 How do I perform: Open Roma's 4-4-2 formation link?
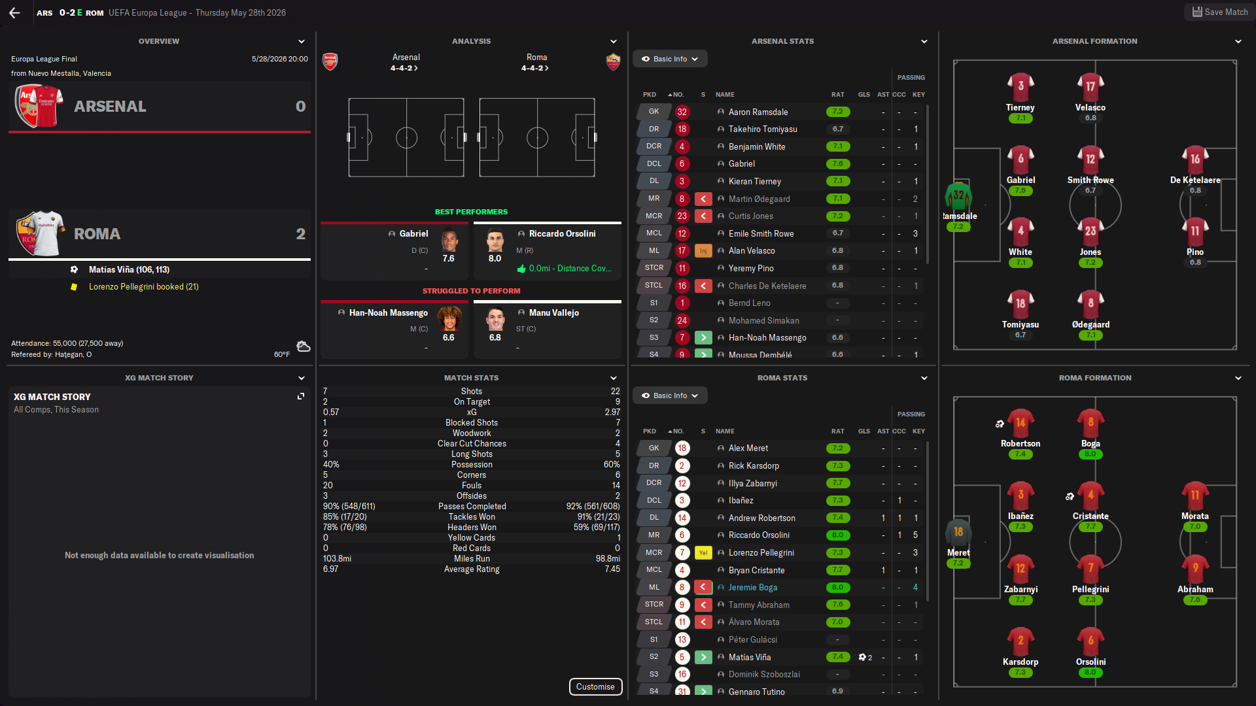(x=535, y=68)
